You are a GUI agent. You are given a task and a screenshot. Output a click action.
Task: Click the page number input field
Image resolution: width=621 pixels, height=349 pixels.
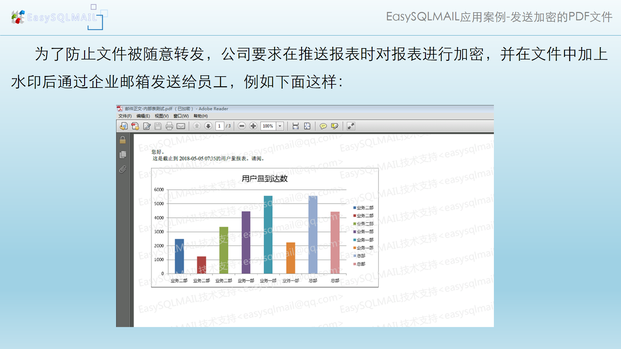220,126
